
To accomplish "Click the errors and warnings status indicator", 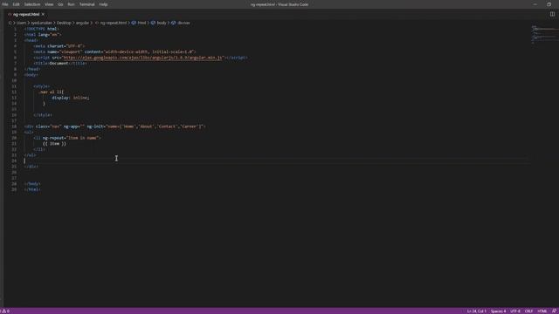I will click(5, 311).
